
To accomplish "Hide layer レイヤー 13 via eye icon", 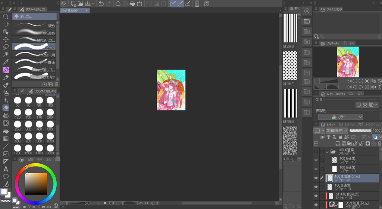I will point(316,187).
